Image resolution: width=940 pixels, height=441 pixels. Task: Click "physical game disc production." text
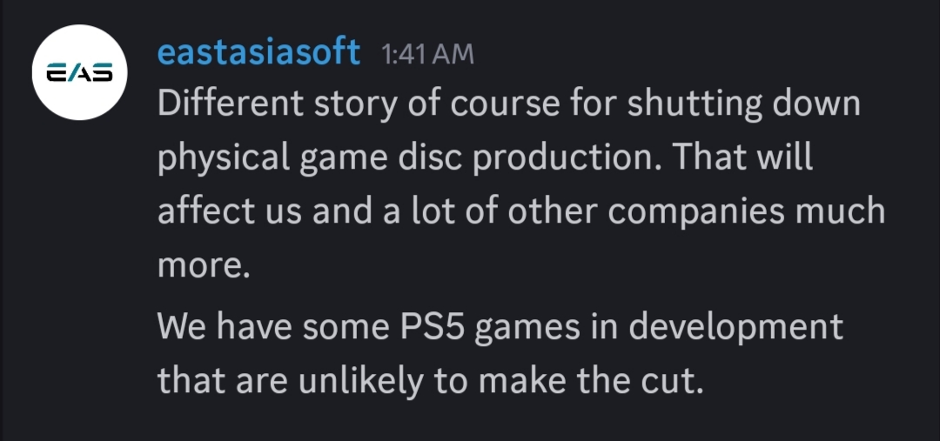tap(409, 159)
